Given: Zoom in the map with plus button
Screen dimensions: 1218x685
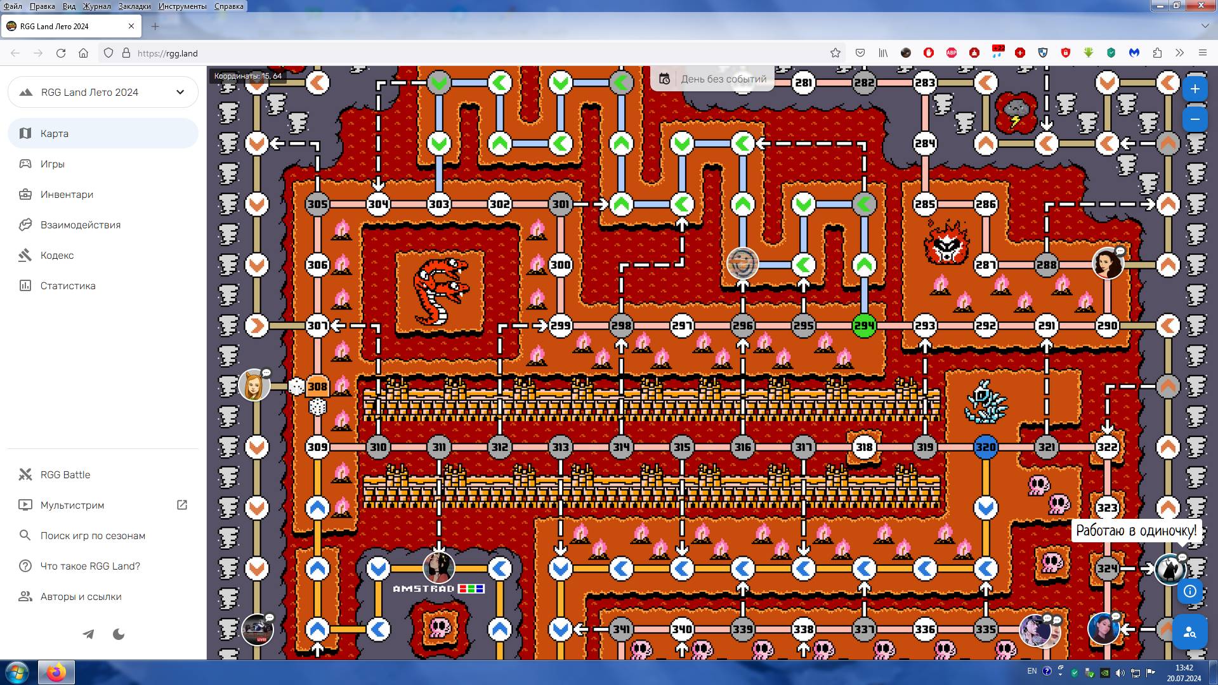Looking at the screenshot, I should 1195,89.
